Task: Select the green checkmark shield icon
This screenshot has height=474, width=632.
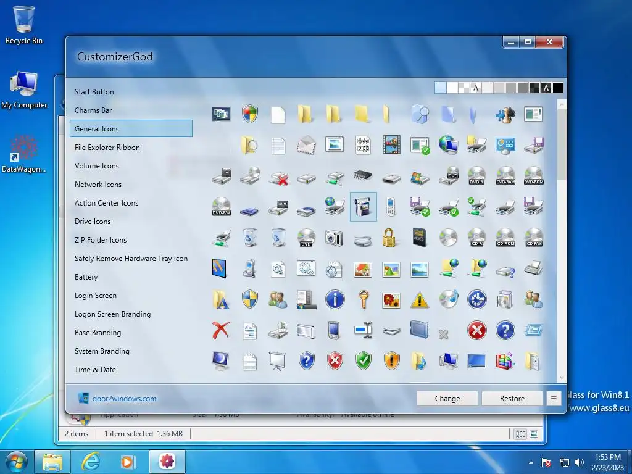Action: [363, 360]
